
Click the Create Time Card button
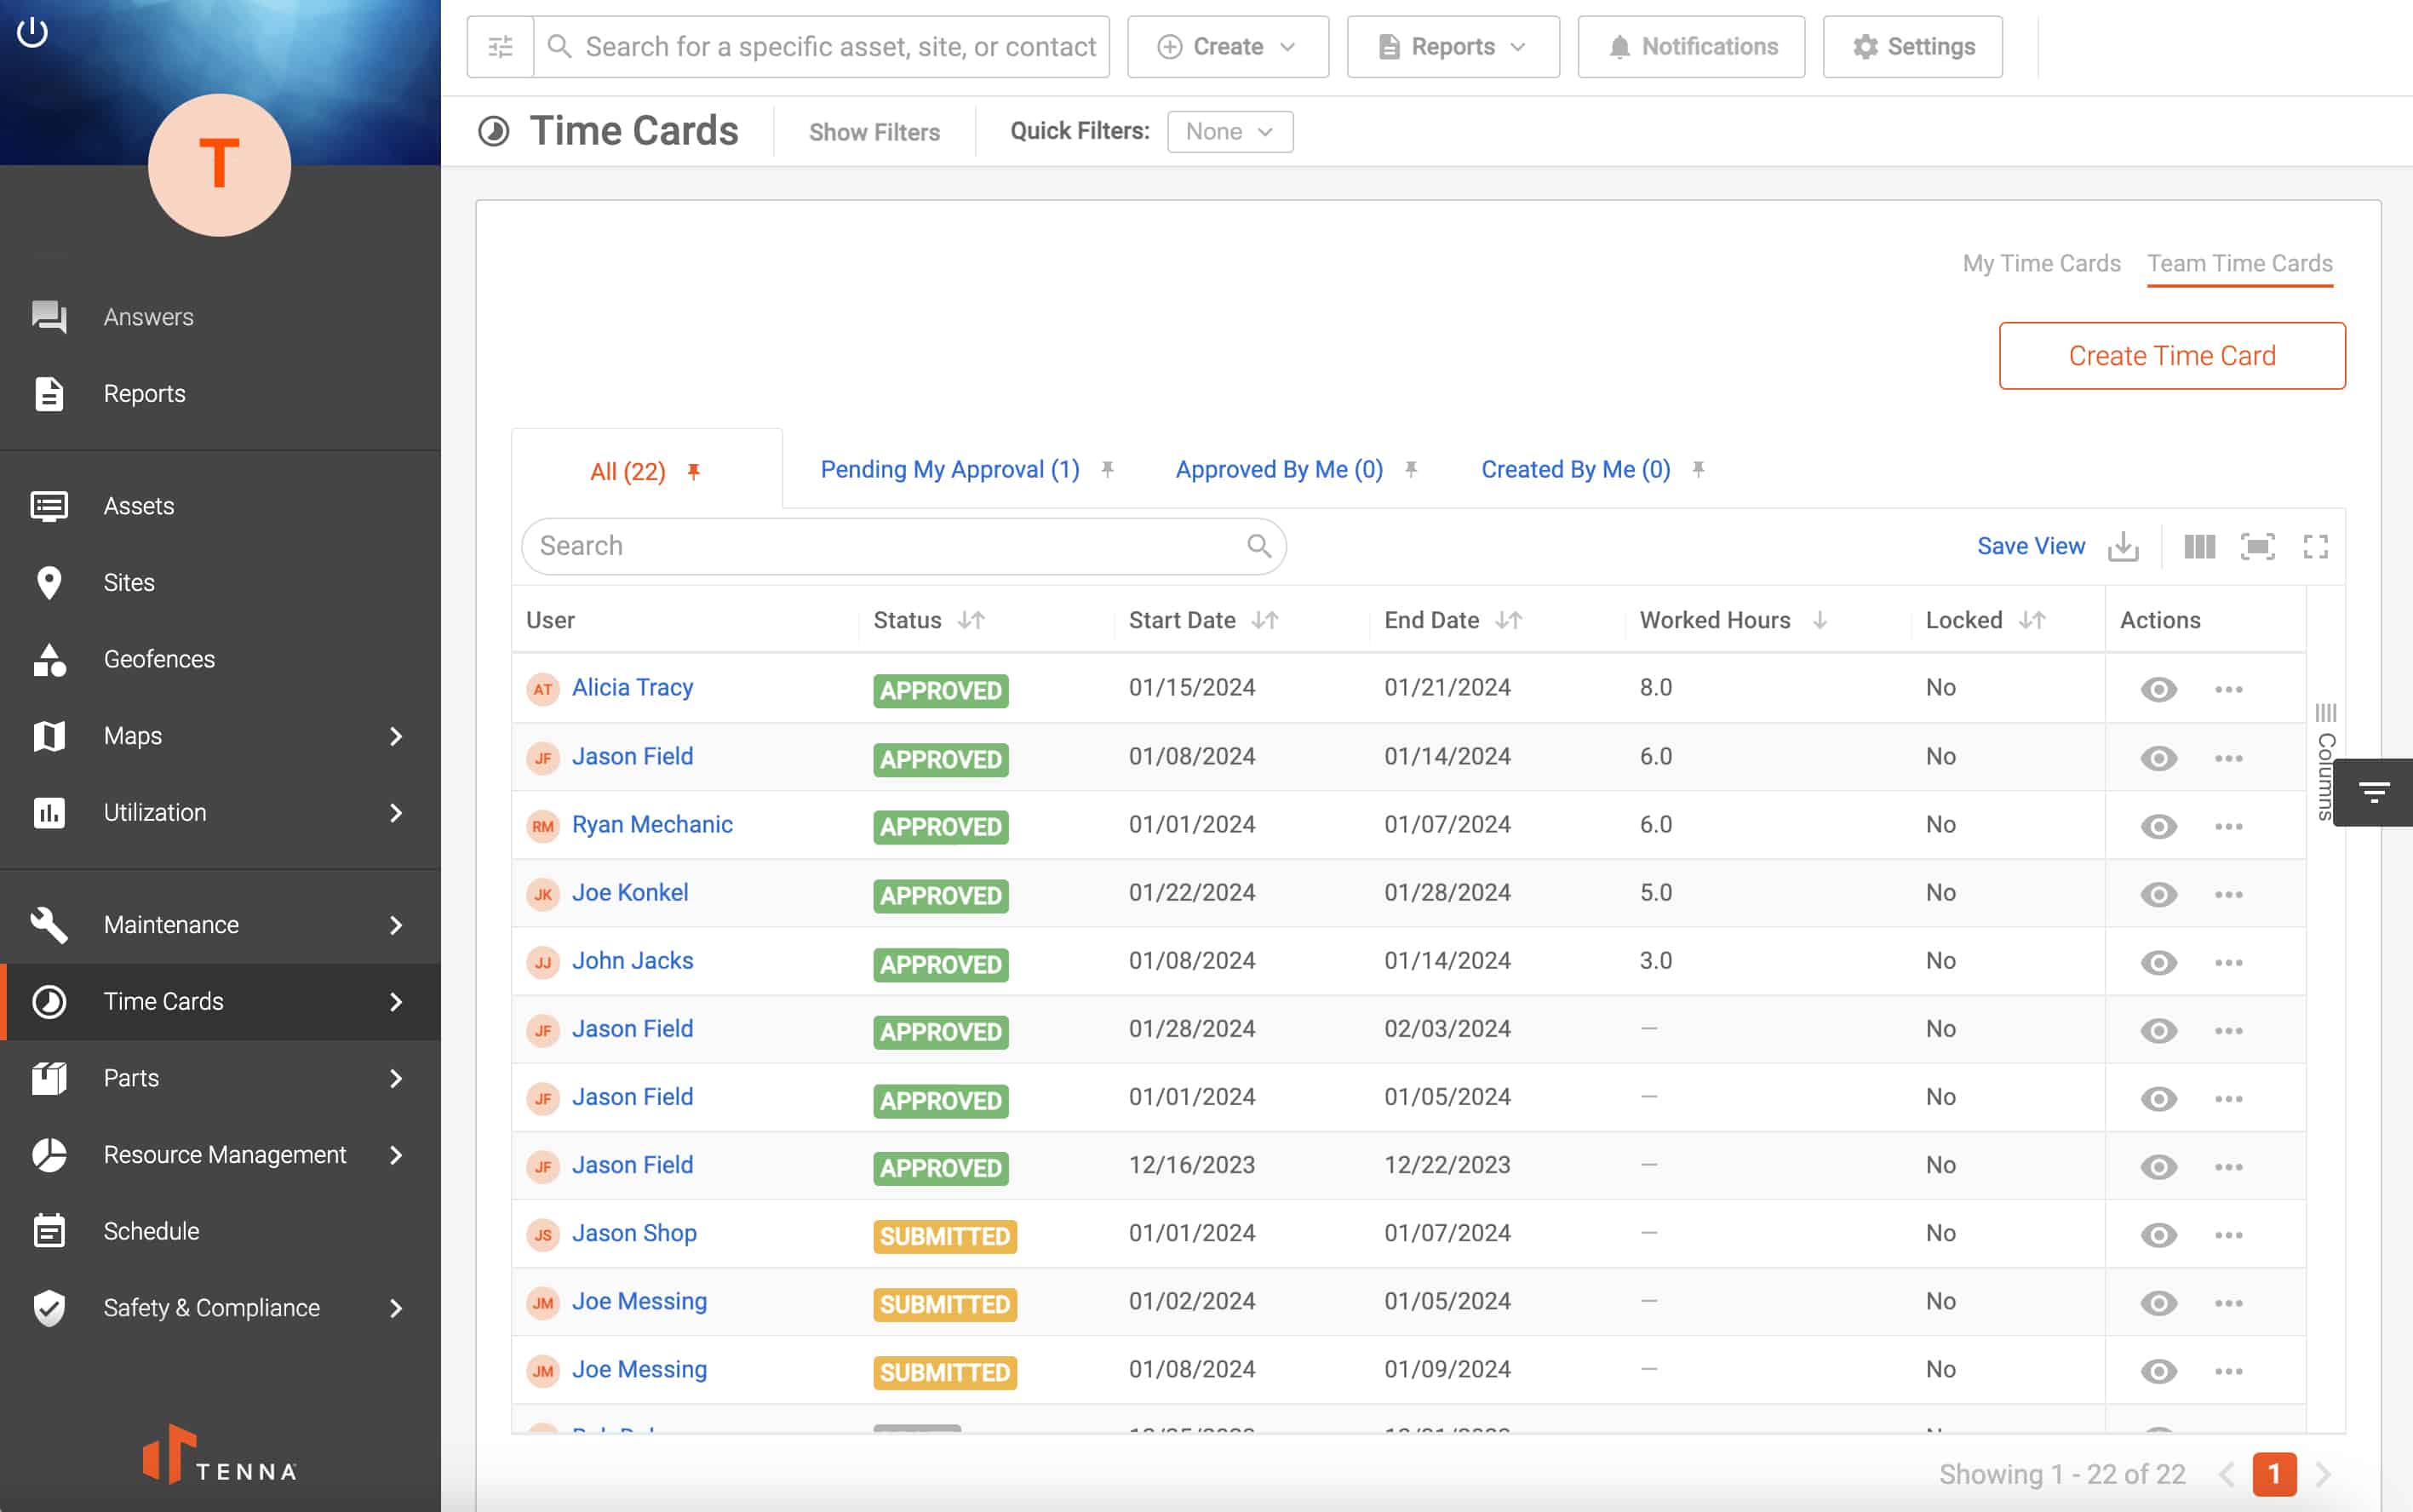tap(2173, 355)
